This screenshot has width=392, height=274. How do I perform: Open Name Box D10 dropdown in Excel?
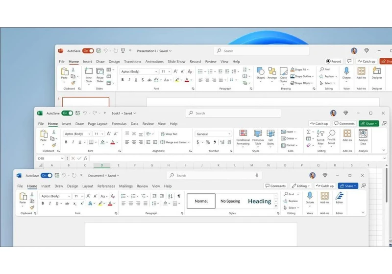pos(62,158)
